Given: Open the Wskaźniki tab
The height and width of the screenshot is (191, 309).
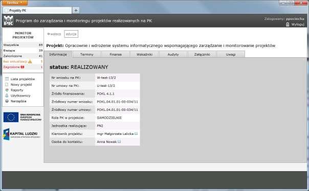Looking at the screenshot, I should [144, 54].
